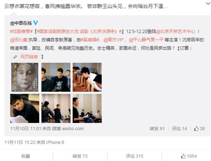The height and width of the screenshot is (161, 211).
Task: Open the @周杰VIP mention
Action: [x=113, y=40]
